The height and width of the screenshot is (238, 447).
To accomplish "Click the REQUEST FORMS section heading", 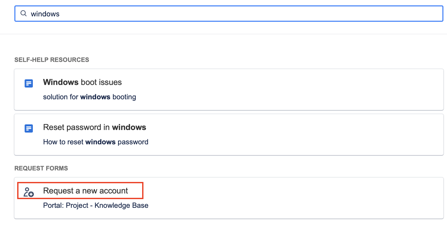I will pos(41,168).
